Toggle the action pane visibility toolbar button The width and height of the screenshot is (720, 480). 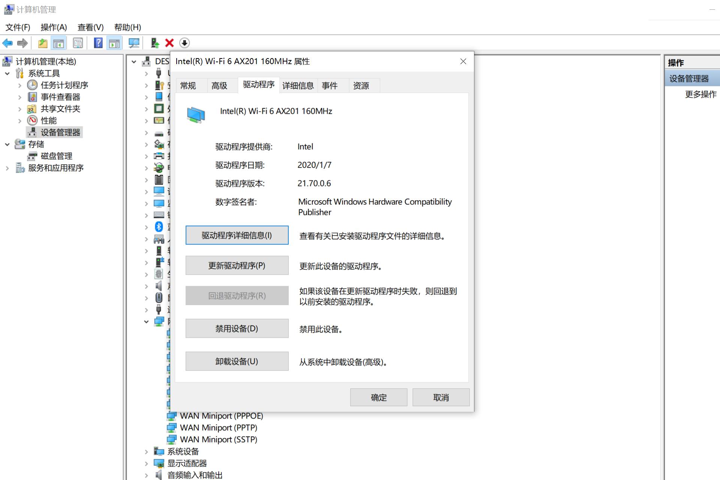tap(114, 43)
